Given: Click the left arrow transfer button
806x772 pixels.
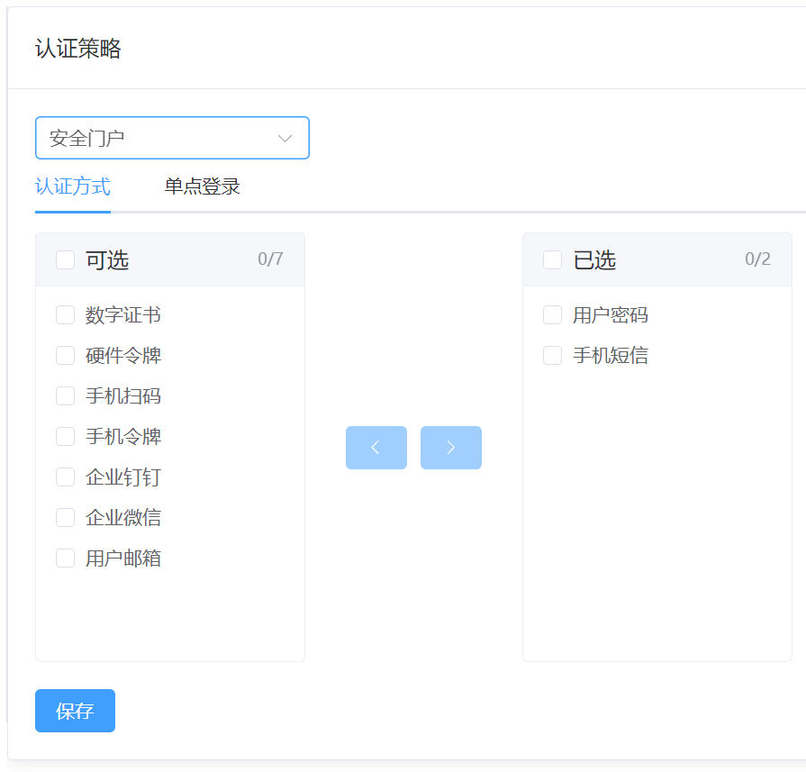Looking at the screenshot, I should [376, 448].
